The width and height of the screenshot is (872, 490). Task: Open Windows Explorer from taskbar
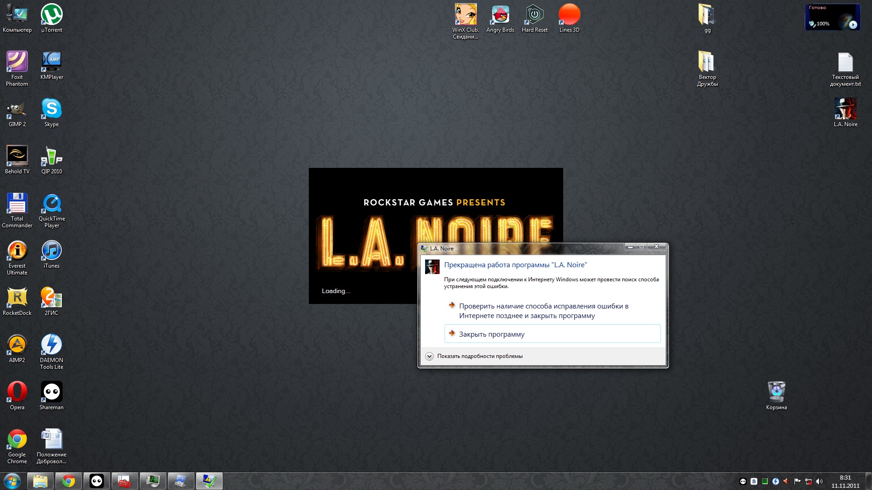pyautogui.click(x=40, y=481)
